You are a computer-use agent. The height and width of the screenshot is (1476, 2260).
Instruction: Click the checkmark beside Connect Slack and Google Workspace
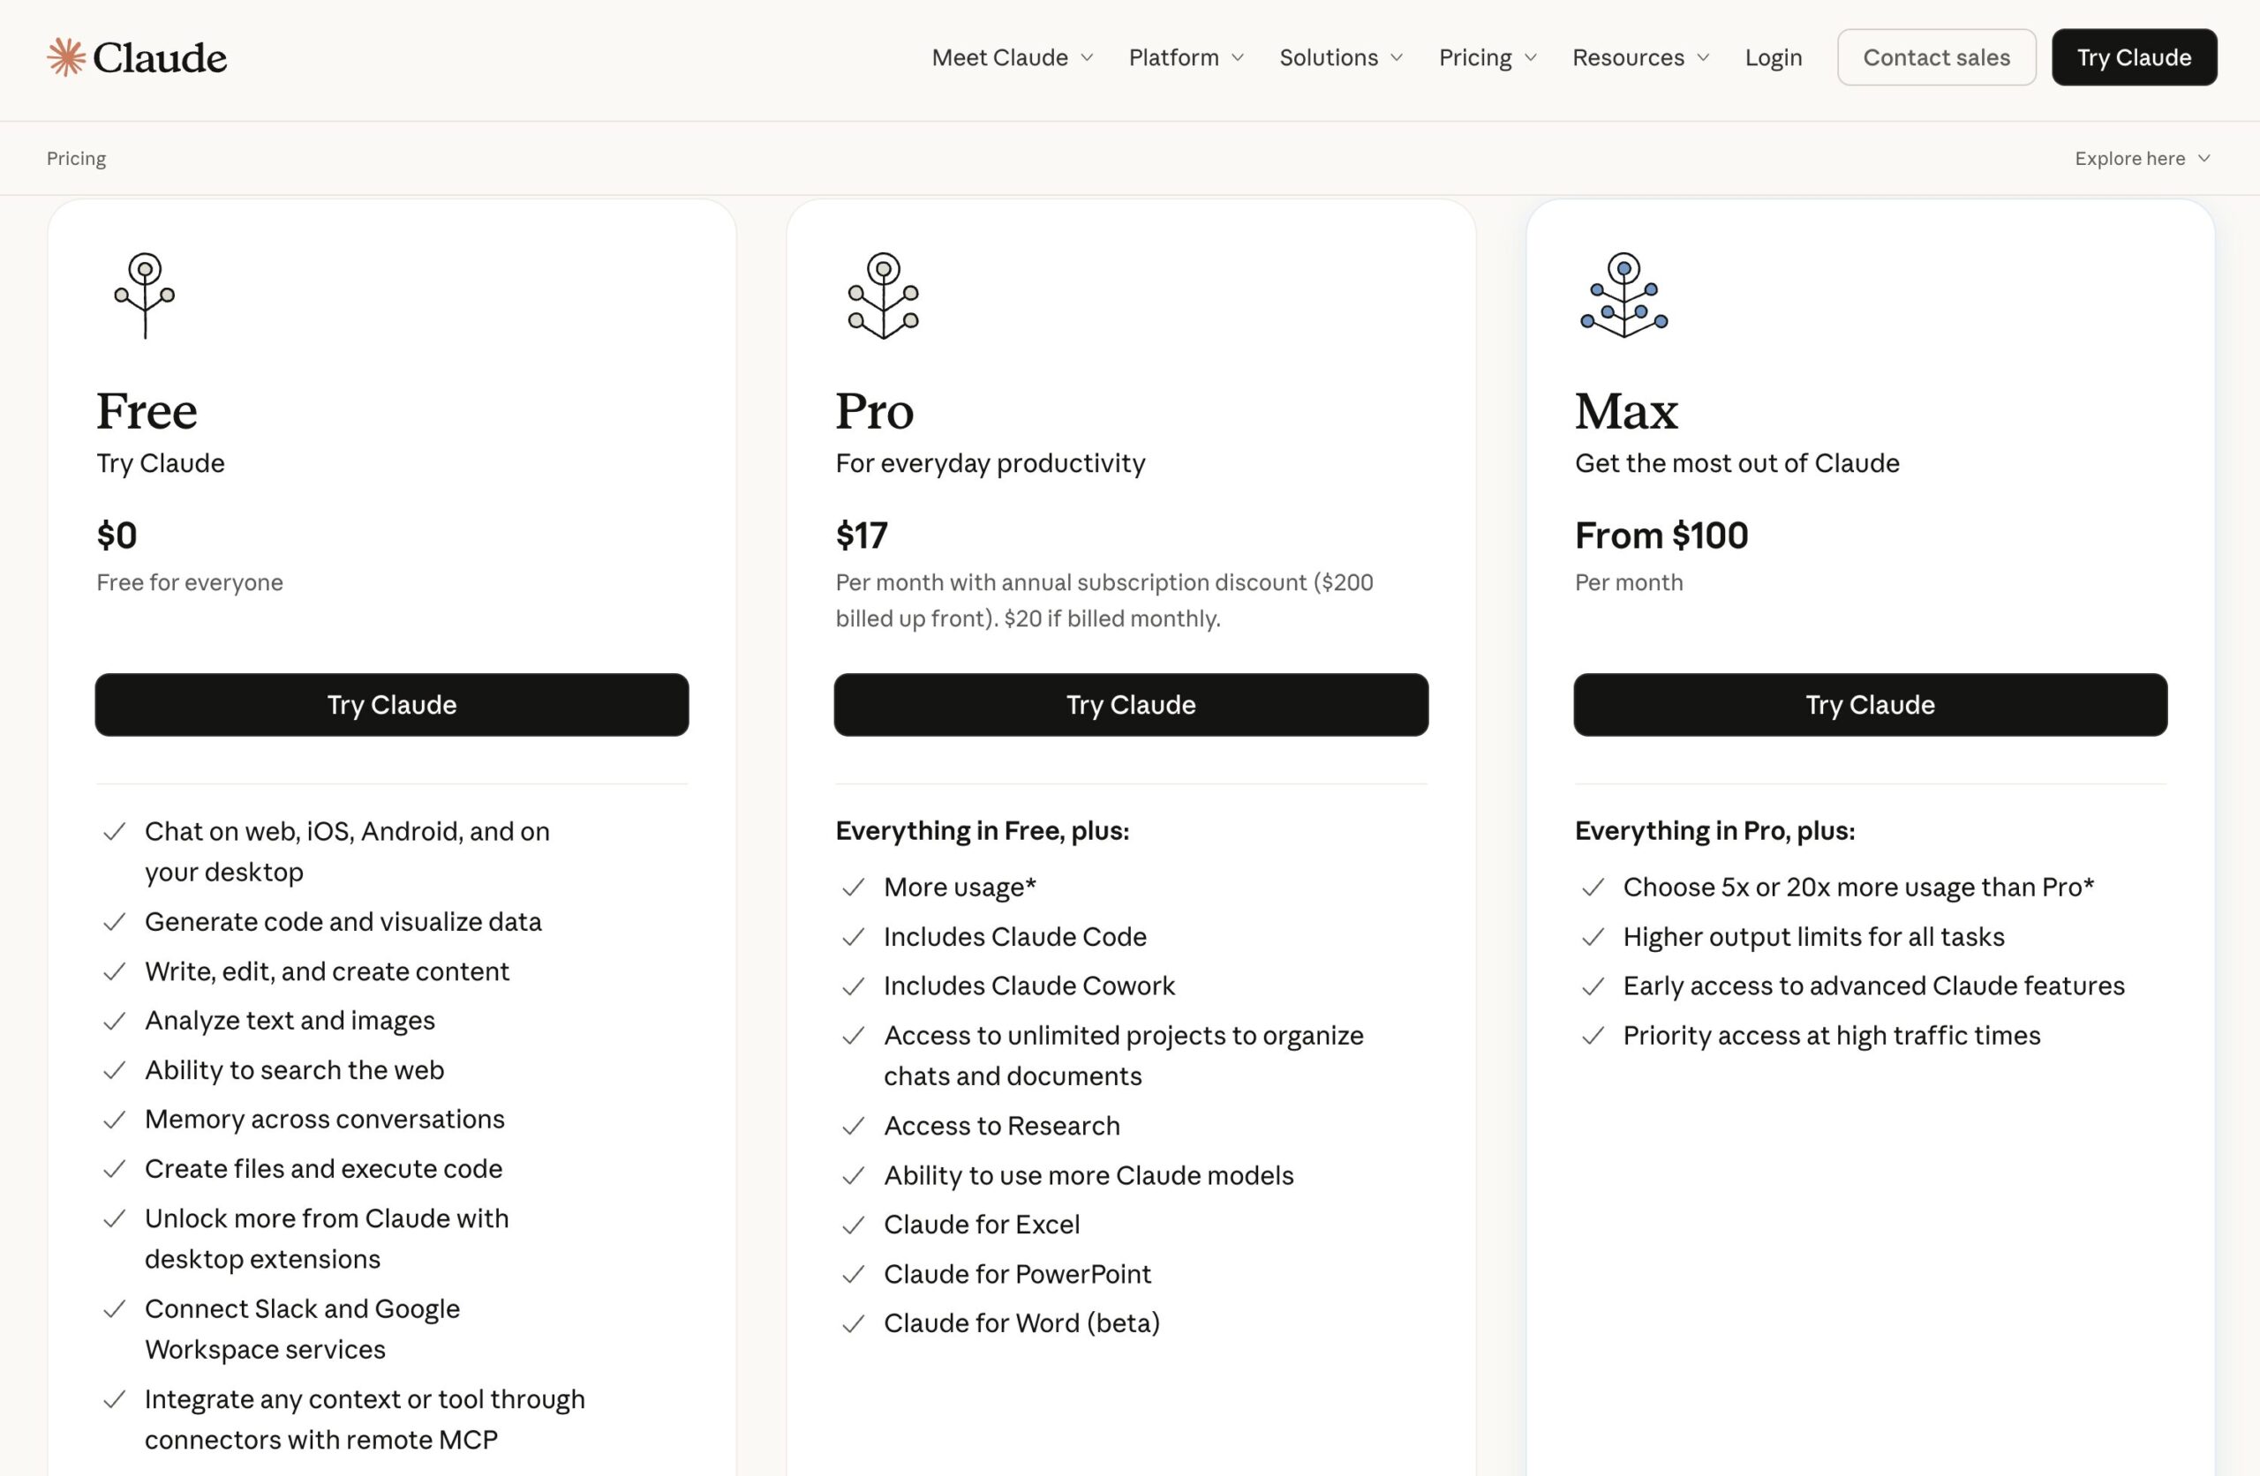(114, 1309)
